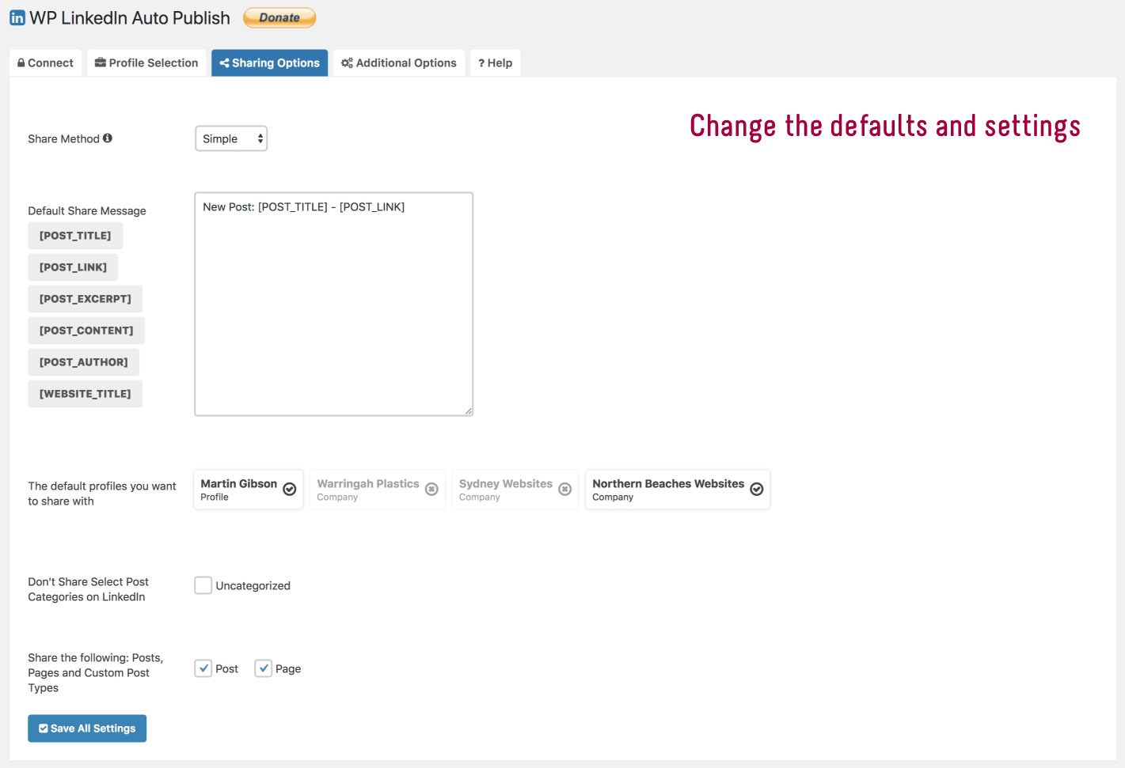This screenshot has height=768, width=1125.
Task: Uncheck the Post sharing checkbox
Action: click(x=203, y=668)
